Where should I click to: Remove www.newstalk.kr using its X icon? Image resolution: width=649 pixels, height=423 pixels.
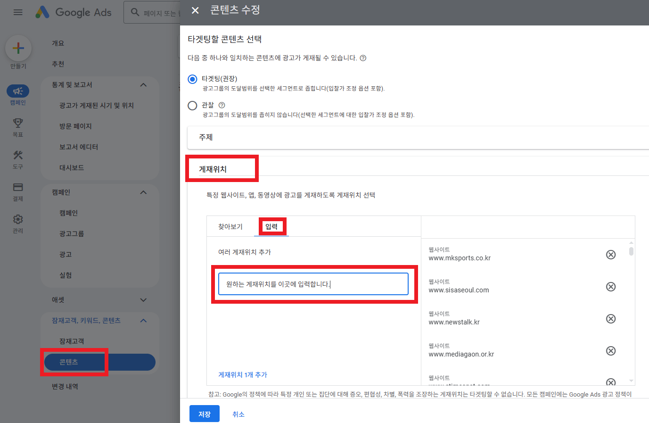tap(611, 318)
